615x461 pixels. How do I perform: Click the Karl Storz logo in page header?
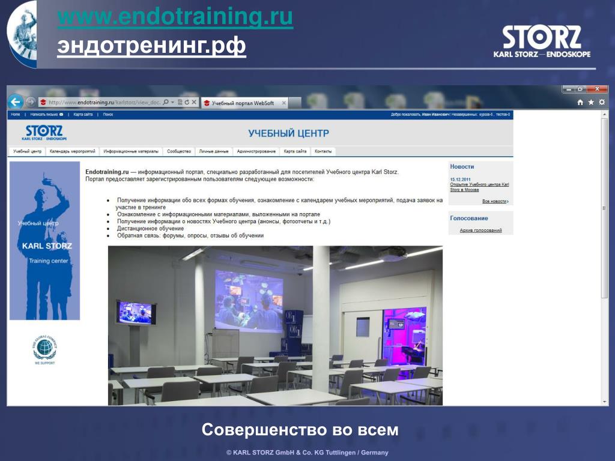(44, 132)
